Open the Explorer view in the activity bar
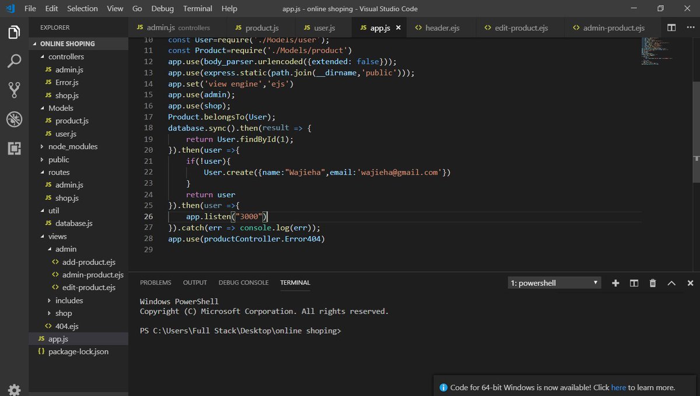 [13, 33]
